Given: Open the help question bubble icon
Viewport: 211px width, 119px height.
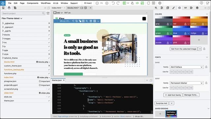Looking at the screenshot, I should (x=201, y=3).
